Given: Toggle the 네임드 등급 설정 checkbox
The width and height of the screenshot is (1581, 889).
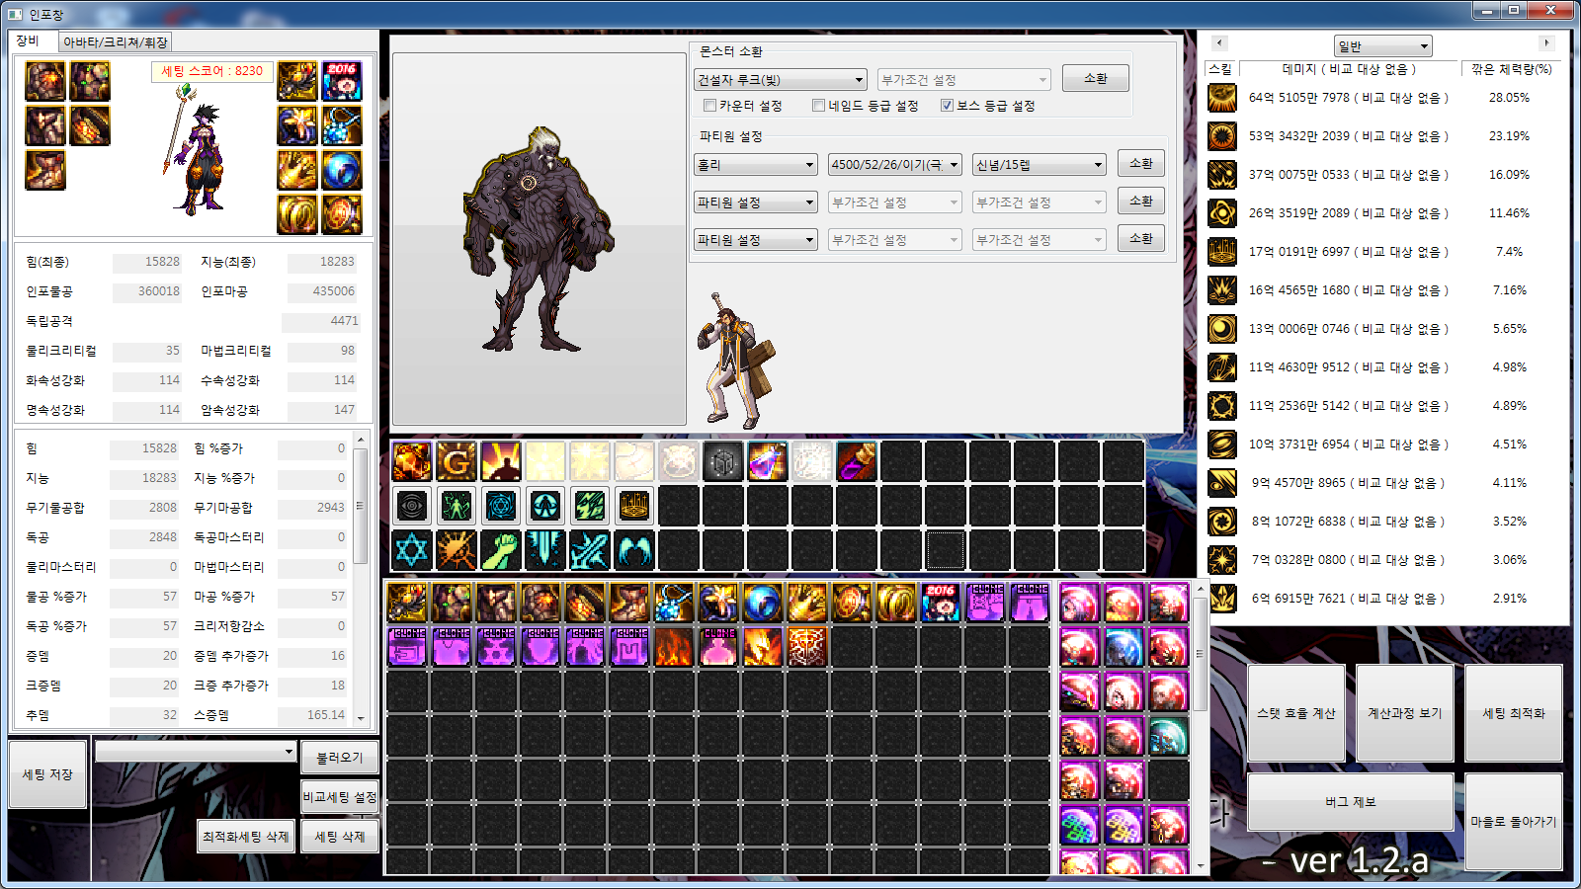Looking at the screenshot, I should coord(818,106).
